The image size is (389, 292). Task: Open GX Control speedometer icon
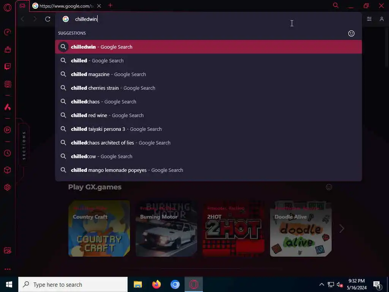8,32
